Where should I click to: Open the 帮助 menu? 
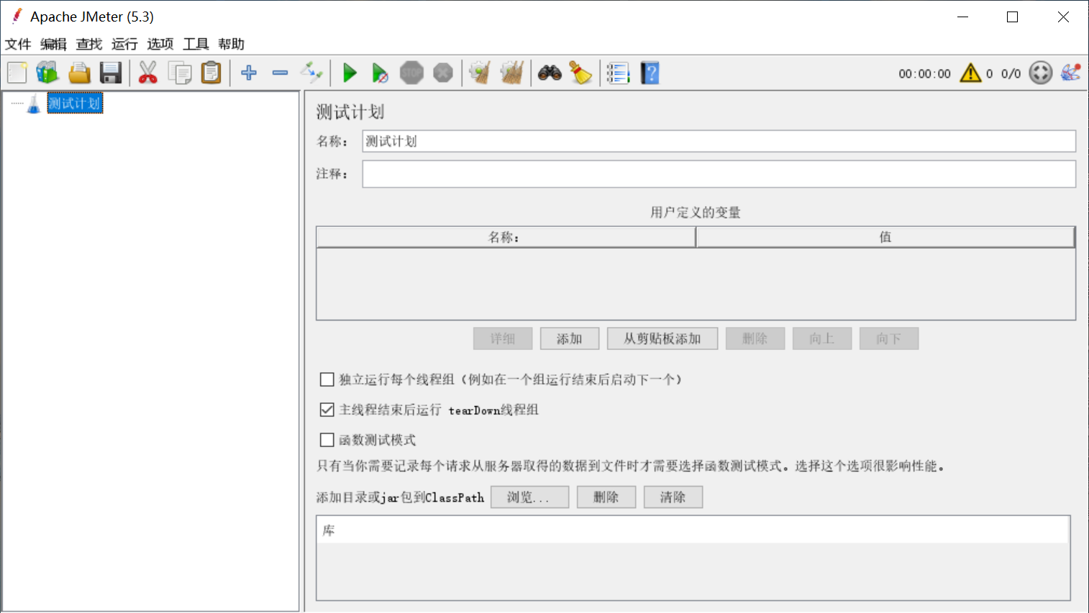(232, 44)
